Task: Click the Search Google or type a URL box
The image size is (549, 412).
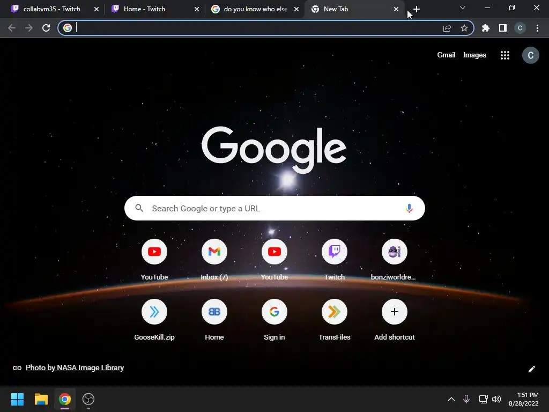Action: (x=274, y=208)
